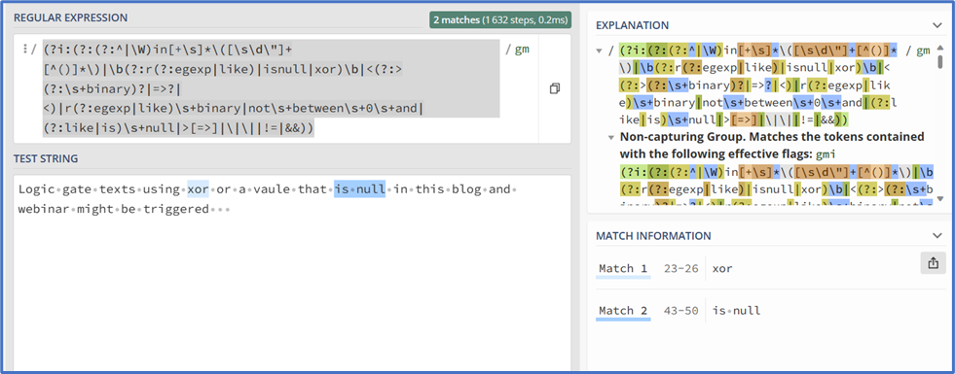Select the Match 2 label
The width and height of the screenshot is (955, 374).
pyautogui.click(x=623, y=311)
